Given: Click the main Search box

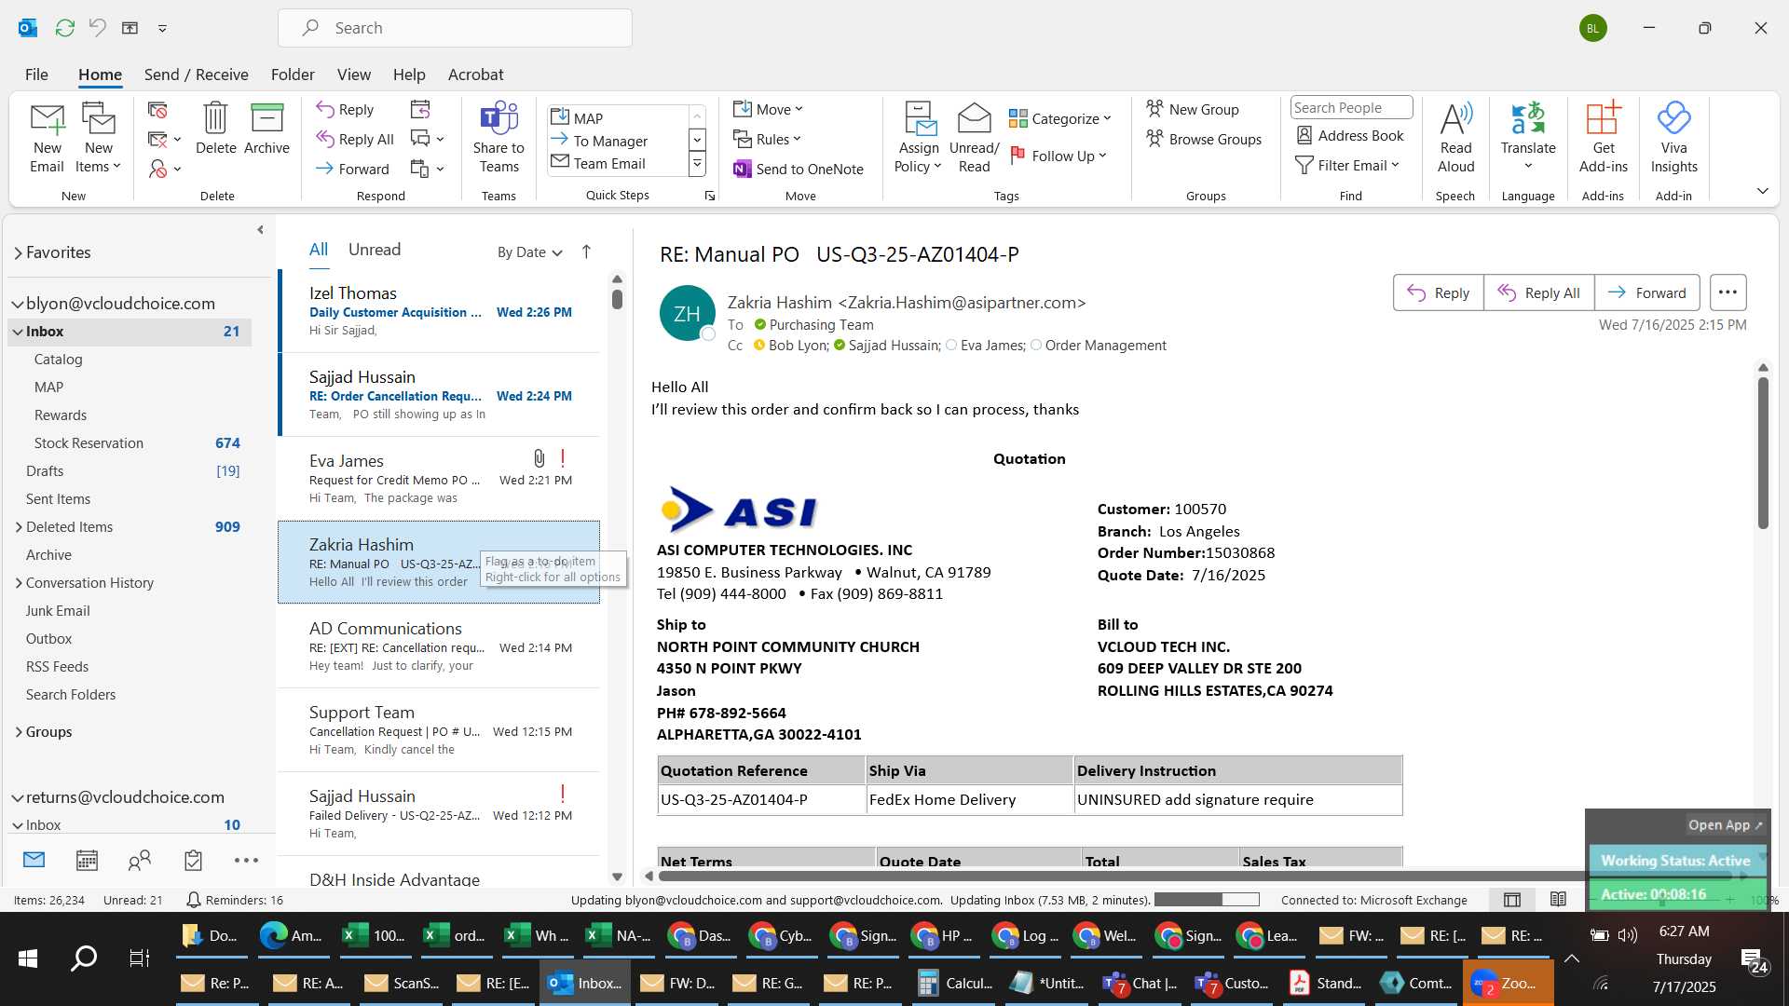Looking at the screenshot, I should (x=455, y=28).
